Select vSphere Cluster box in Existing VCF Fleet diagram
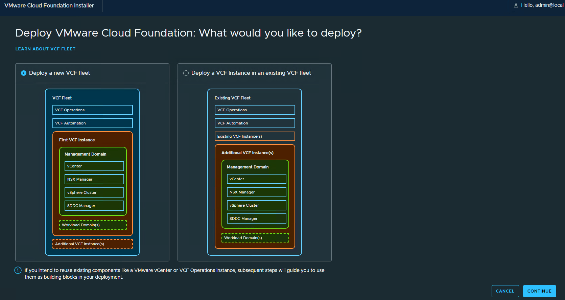 point(257,205)
